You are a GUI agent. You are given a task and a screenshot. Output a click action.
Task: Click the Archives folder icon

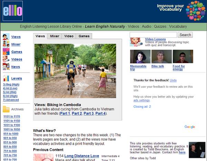click(x=6, y=109)
